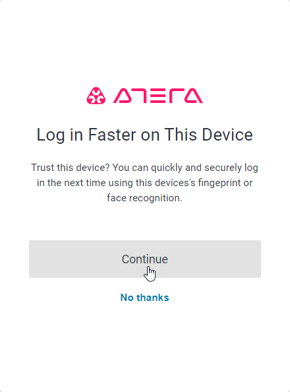The image size is (290, 392).
Task: Click the last letter of the Atera wordmark
Action: (194, 96)
